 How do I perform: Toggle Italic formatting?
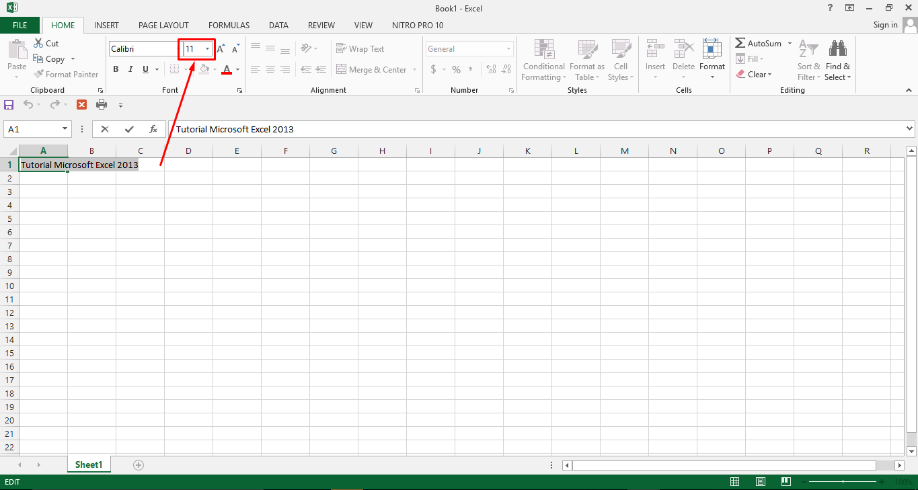(x=130, y=69)
